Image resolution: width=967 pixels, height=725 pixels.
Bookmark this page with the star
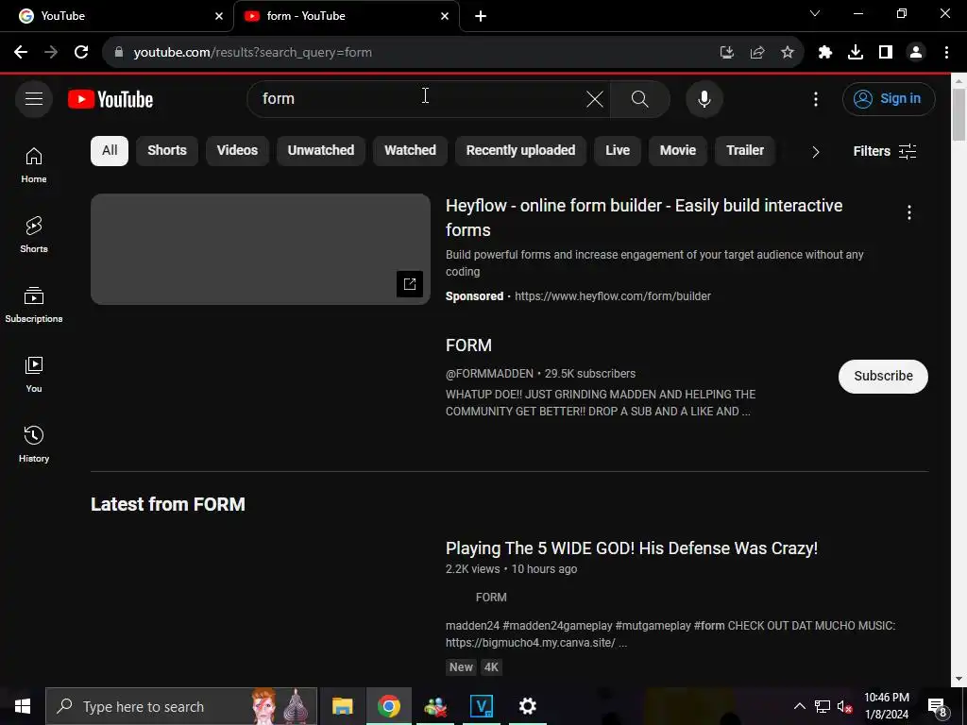(x=787, y=53)
